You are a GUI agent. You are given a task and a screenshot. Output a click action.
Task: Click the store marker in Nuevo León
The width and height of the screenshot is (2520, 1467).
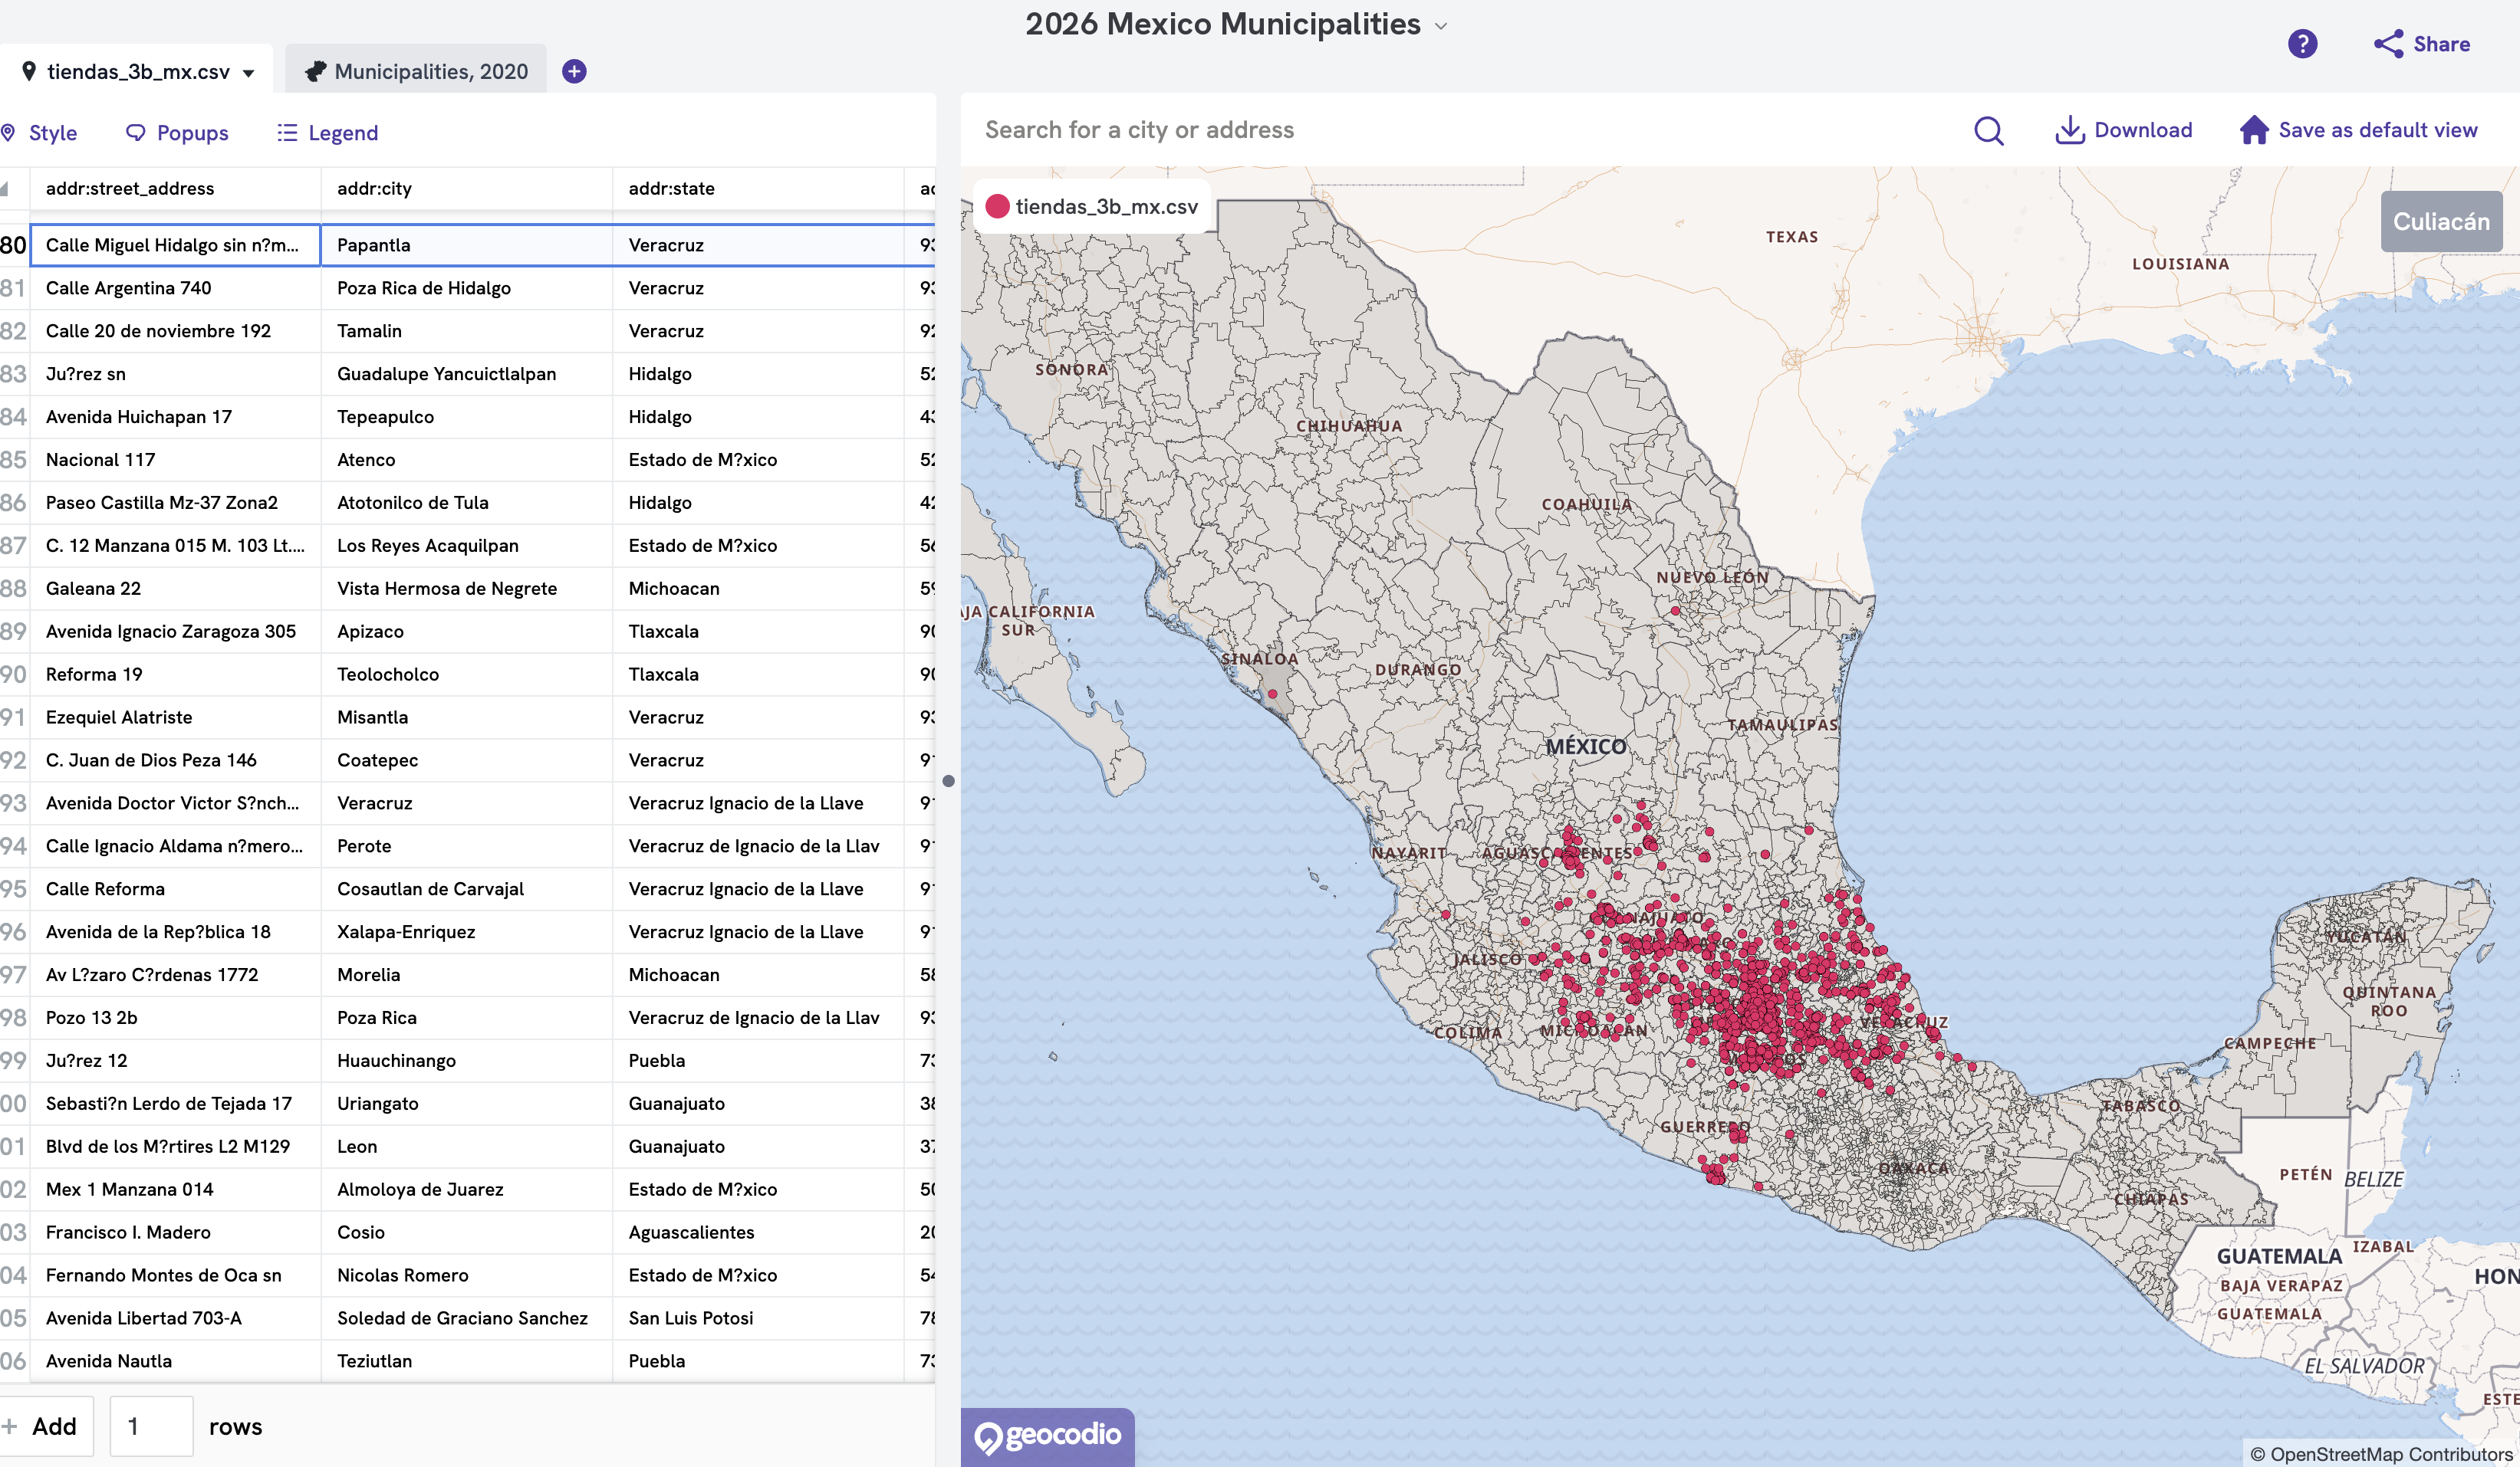point(1675,611)
